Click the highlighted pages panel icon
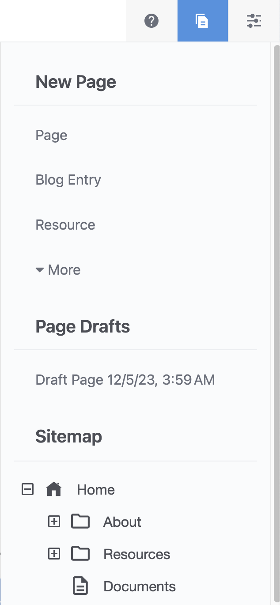This screenshot has width=280, height=605. [x=203, y=20]
